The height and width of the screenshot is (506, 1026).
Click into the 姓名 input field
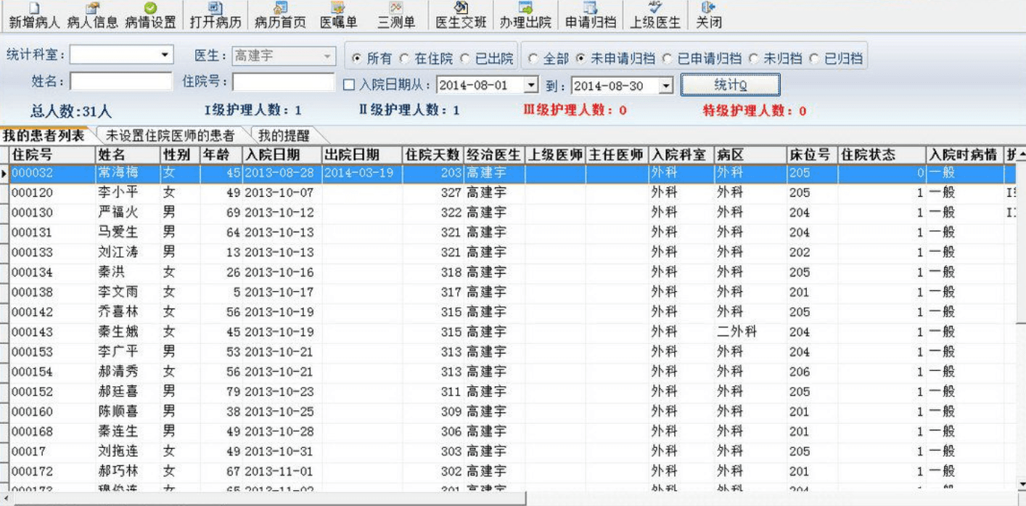click(x=121, y=81)
